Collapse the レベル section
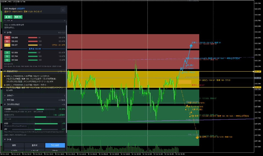The height and width of the screenshot is (156, 263). (5, 33)
